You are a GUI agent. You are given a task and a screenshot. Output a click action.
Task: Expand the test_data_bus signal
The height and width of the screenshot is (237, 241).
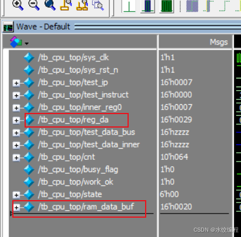pyautogui.click(x=16, y=133)
